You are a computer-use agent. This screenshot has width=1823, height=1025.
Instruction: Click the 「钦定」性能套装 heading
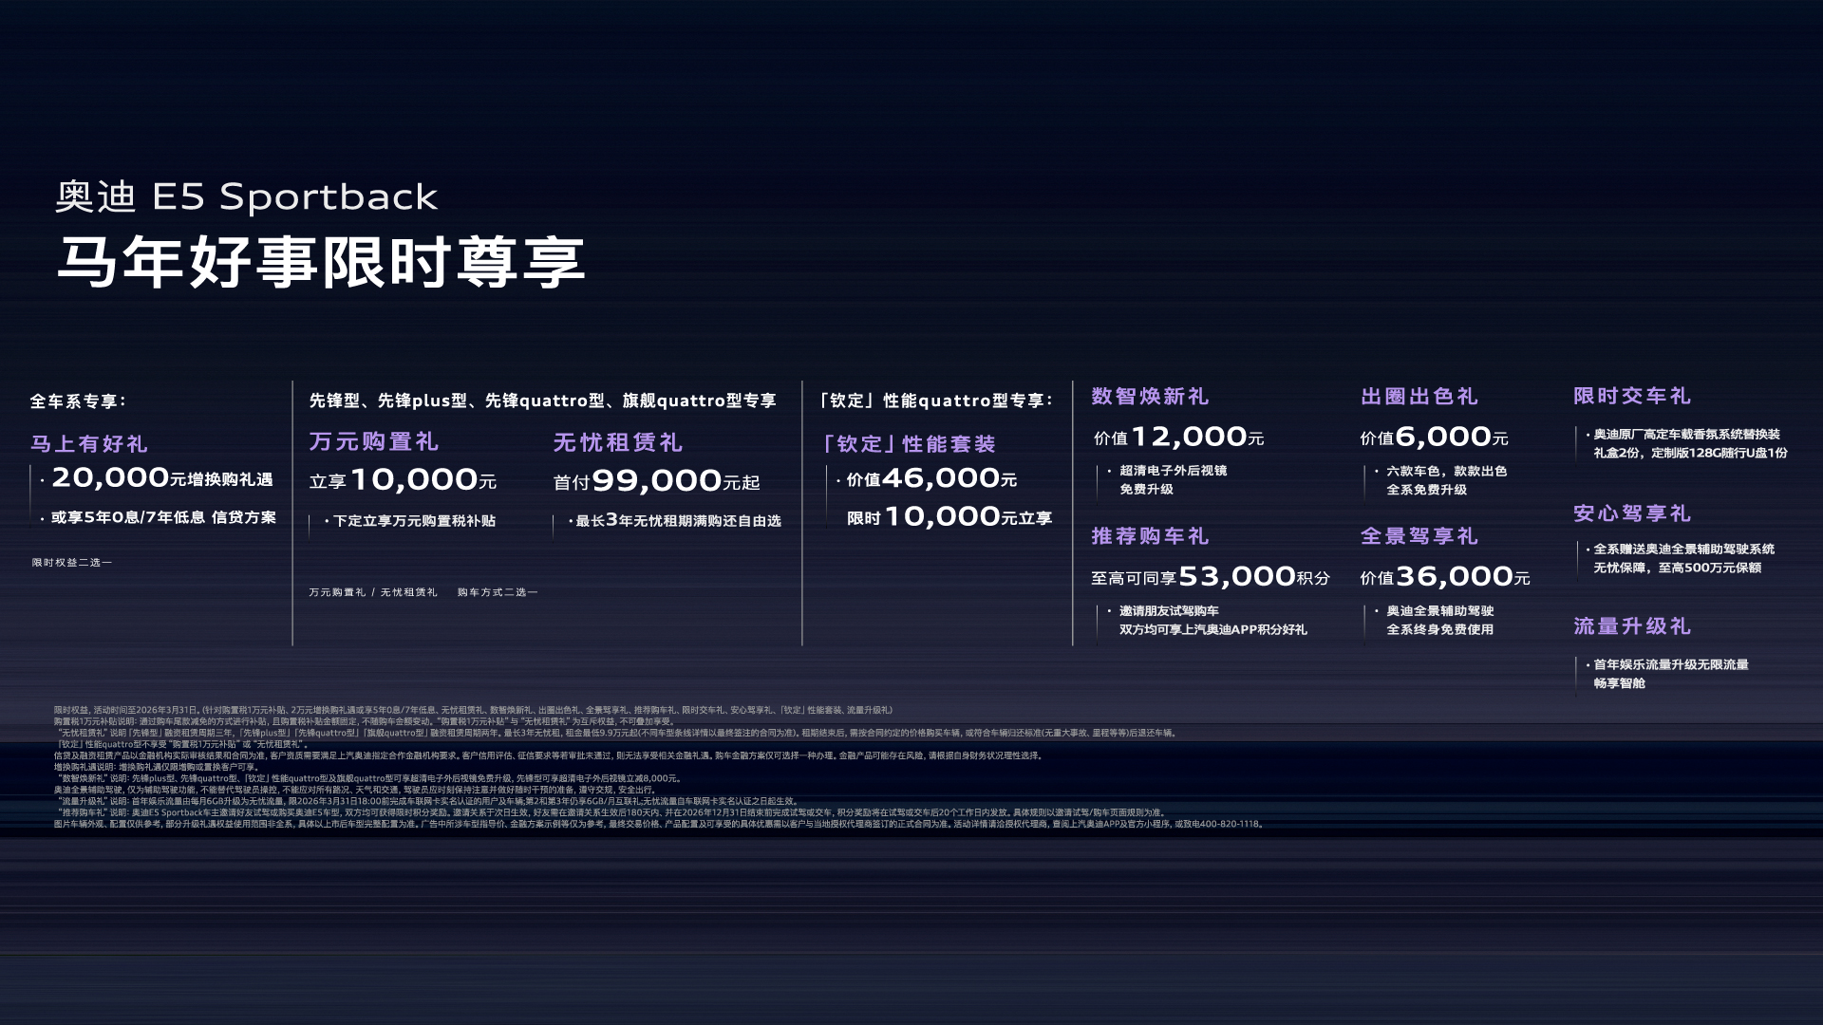point(909,443)
